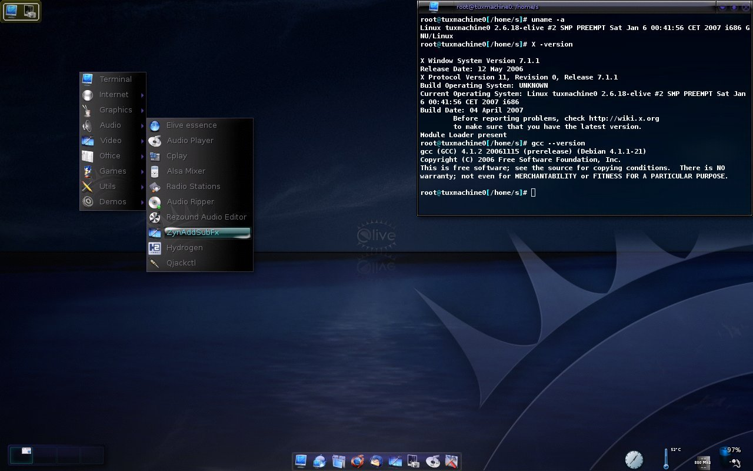Click the Hydrogen drum machine icon
Screen dimensions: 753x471
pos(155,248)
